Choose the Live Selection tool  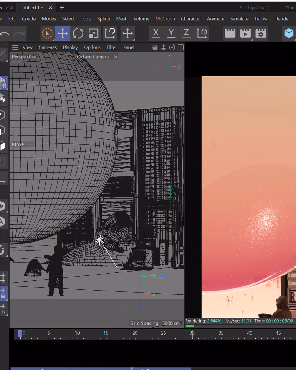47,33
